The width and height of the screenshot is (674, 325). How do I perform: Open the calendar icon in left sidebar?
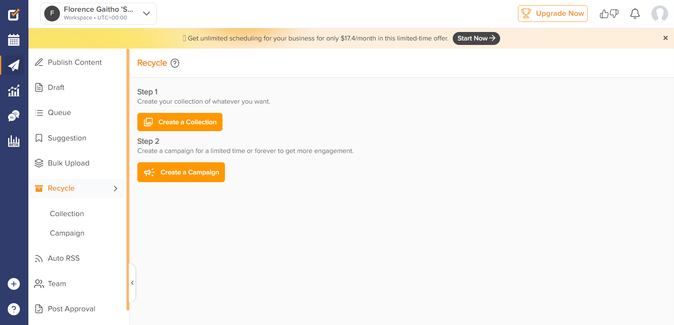(x=14, y=40)
